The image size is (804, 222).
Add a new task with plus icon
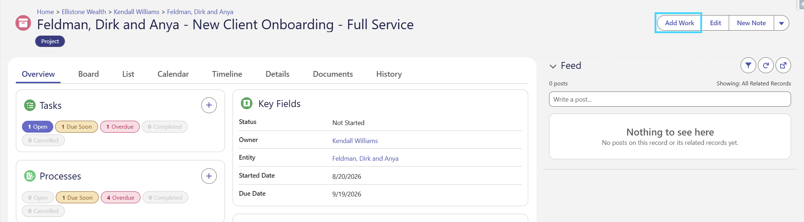coord(209,105)
